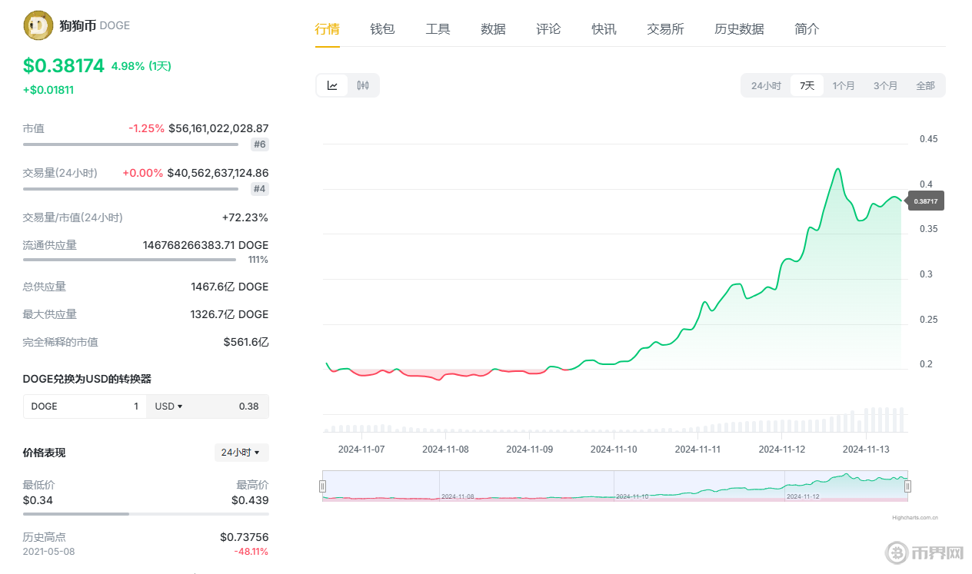Click the left handle of chart navigator

[x=322, y=486]
